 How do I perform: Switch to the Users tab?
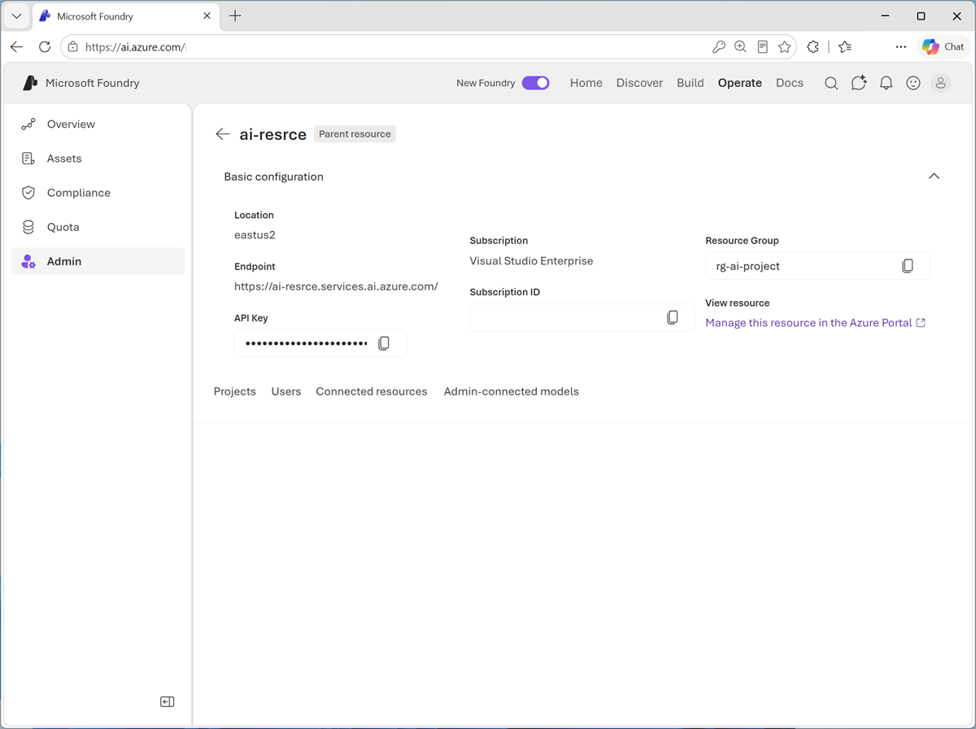286,391
